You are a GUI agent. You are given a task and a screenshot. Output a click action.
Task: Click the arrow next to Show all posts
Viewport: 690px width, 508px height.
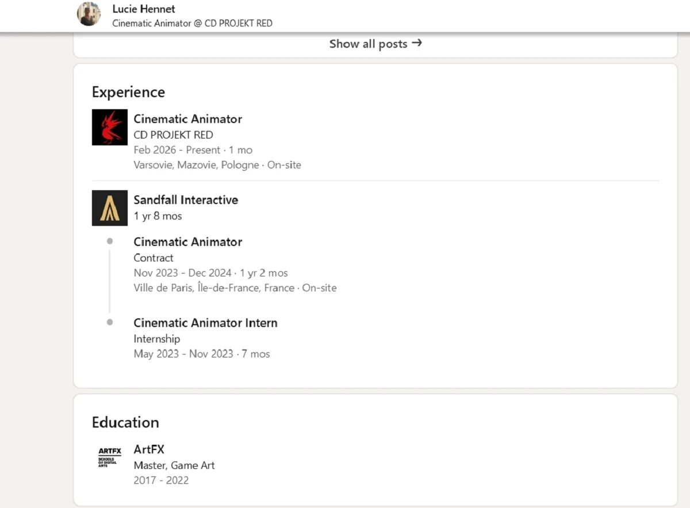(x=417, y=43)
